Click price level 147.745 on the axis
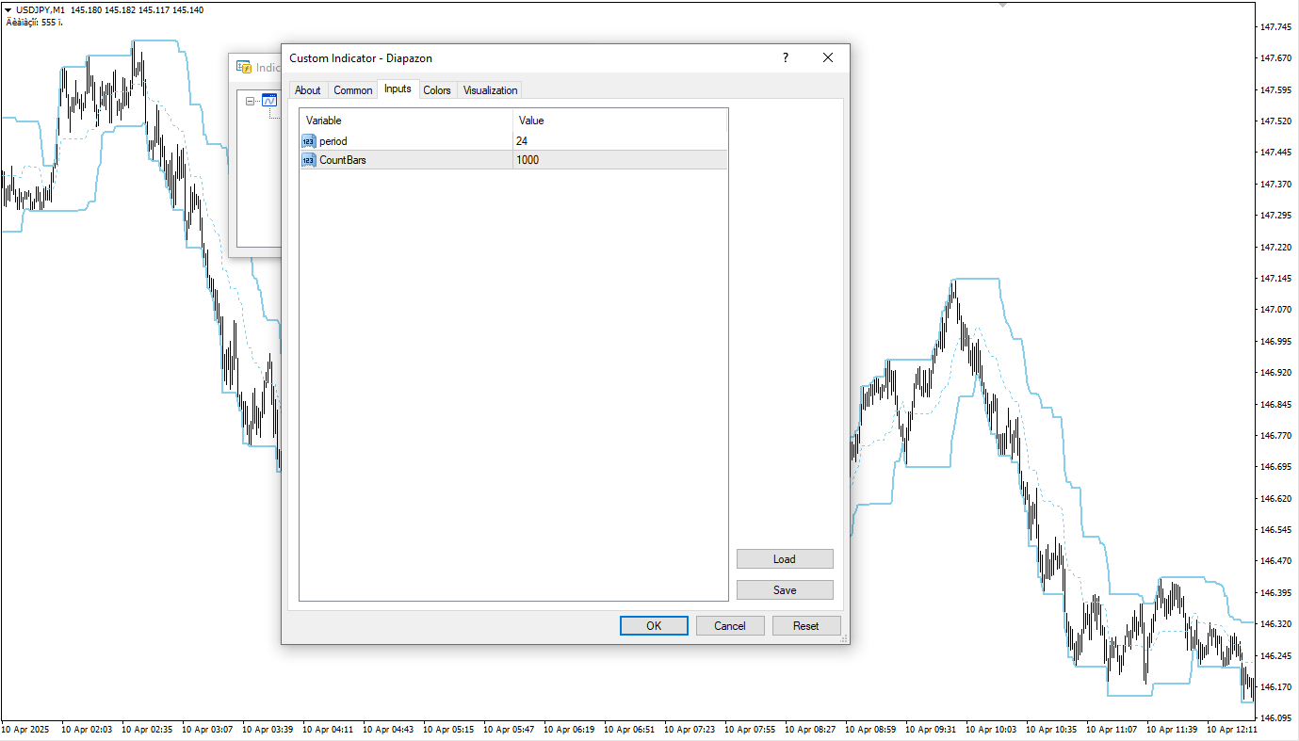The image size is (1299, 741). coord(1275,27)
